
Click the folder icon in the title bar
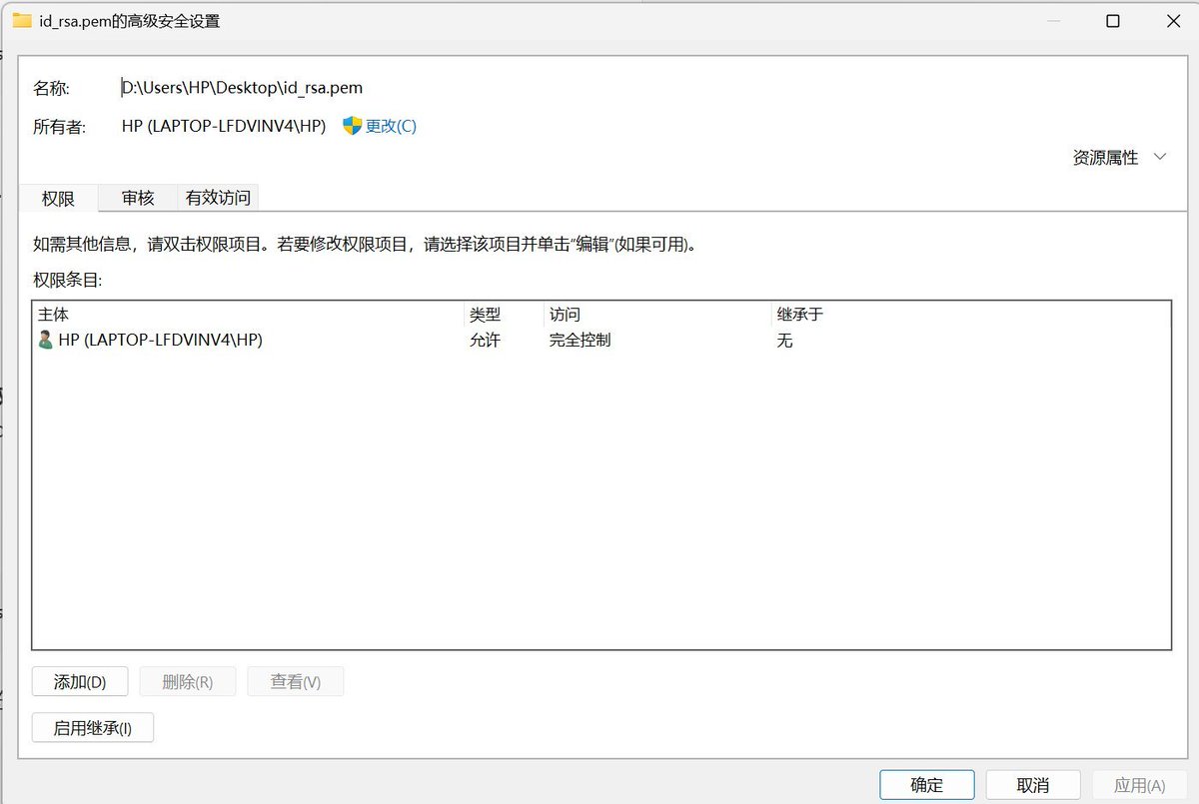coord(21,21)
